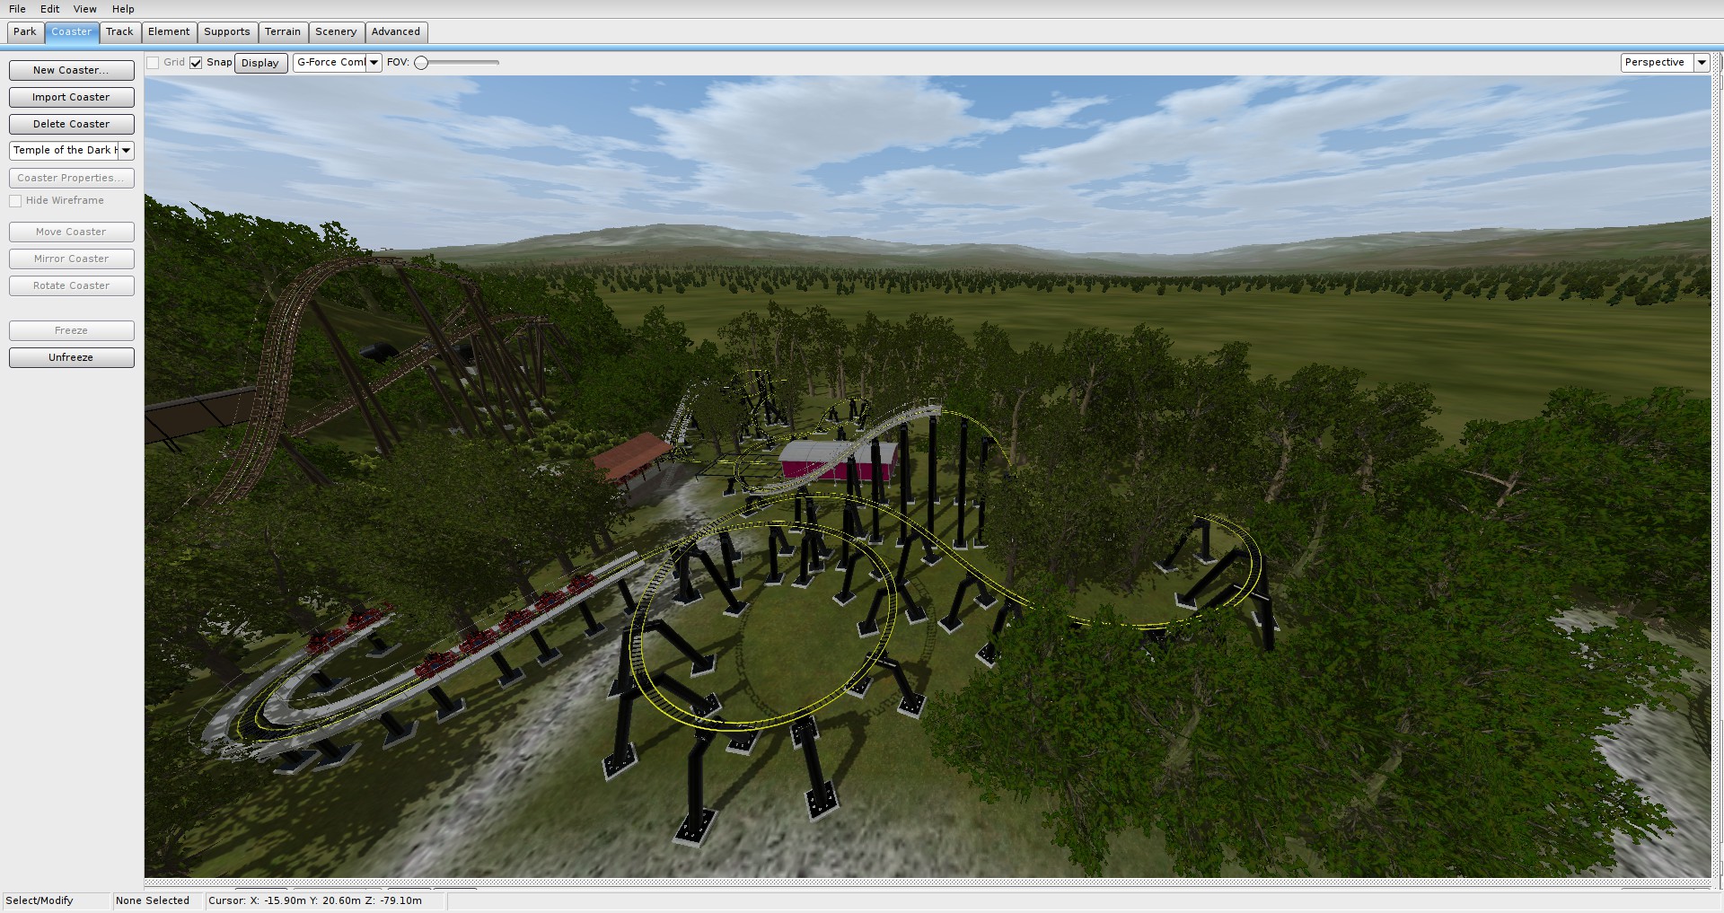Enable the Grid checkbox
1724x913 pixels.
[154, 63]
